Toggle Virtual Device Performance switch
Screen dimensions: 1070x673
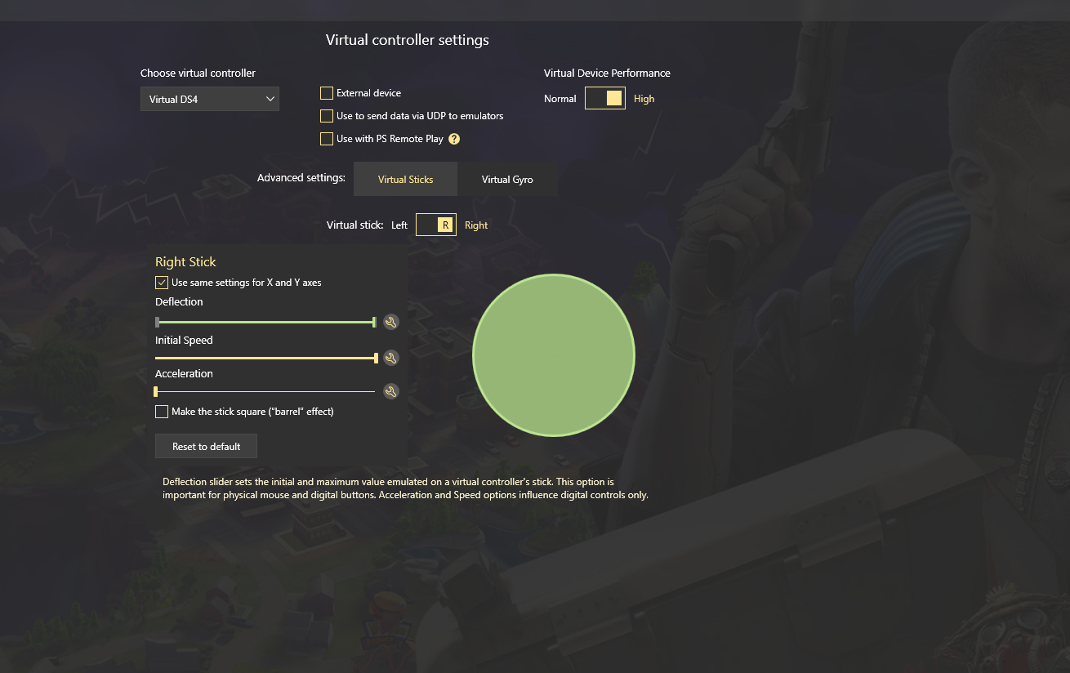point(605,99)
